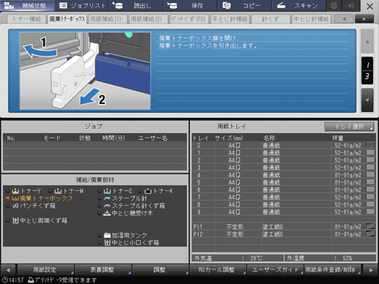
Task: Go to the next bottom menu buttons with the right arrow
Action: click(x=371, y=270)
